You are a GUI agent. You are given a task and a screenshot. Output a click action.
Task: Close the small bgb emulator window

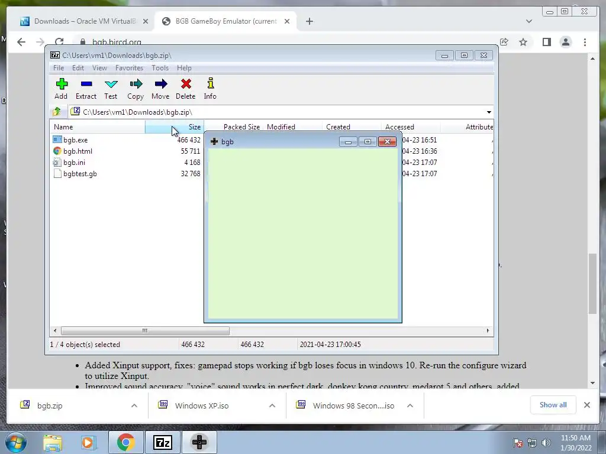click(387, 142)
